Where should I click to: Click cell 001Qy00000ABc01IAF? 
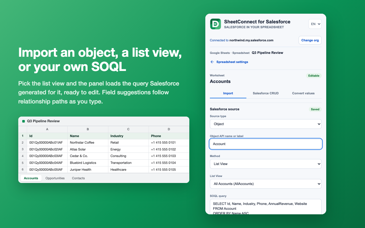coord(47,142)
